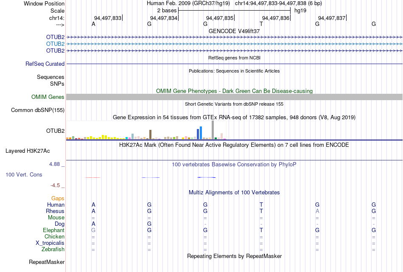
Task: Open the GTEx Gene Expression track title
Action: (234, 118)
